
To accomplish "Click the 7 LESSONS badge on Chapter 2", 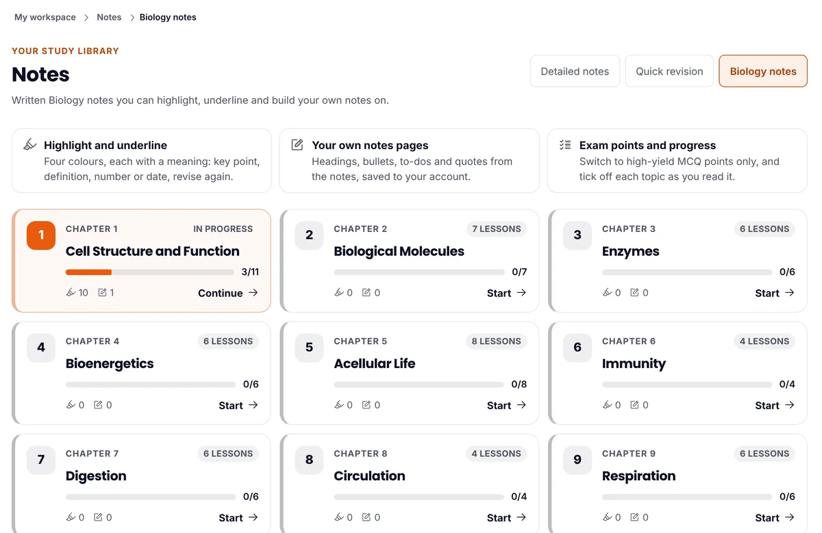I will click(x=497, y=229).
